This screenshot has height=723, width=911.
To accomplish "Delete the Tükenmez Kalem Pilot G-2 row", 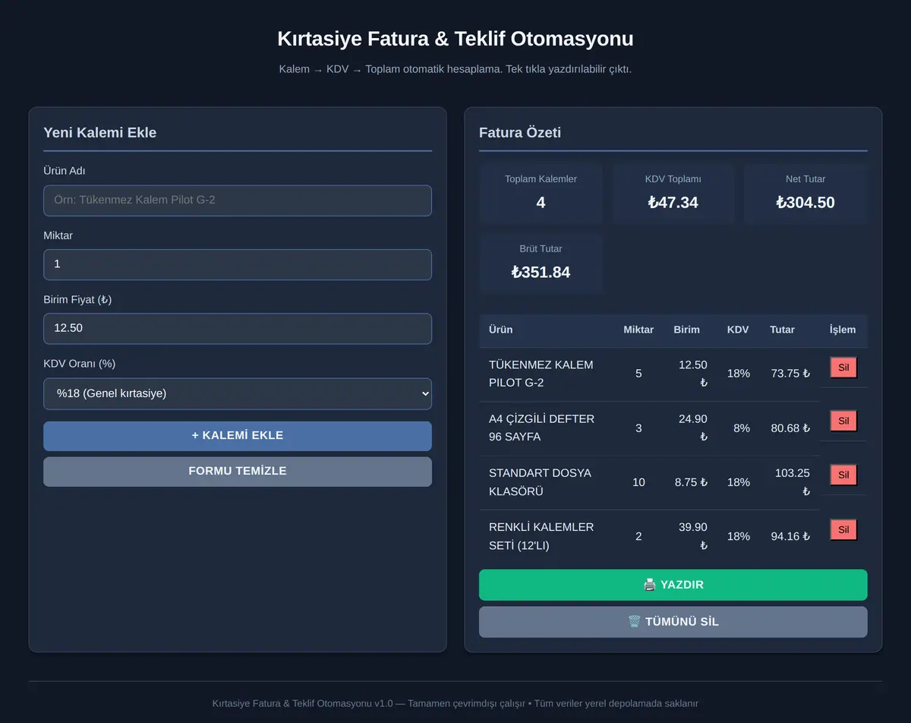I will click(843, 368).
